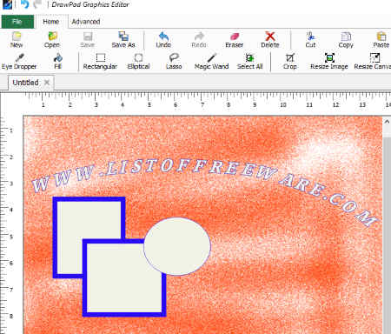The image size is (391, 334).
Task: Click the Delete red X icon
Action: coord(270,37)
